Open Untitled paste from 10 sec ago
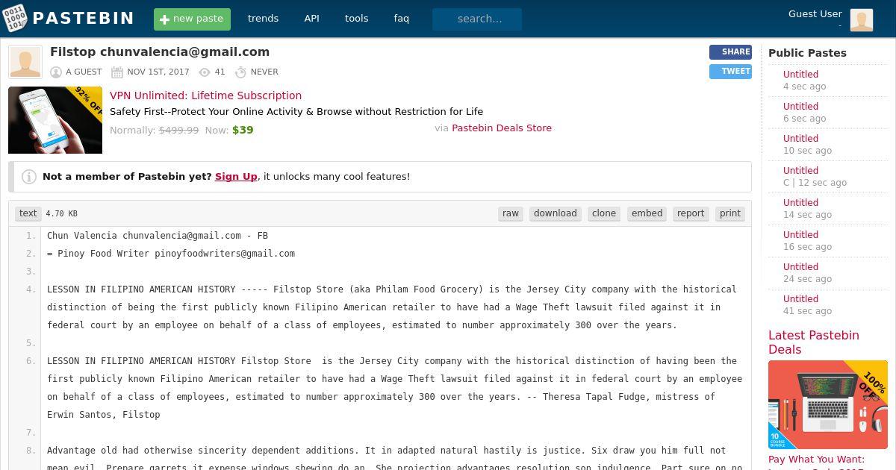Viewport: 896px width, 470px height. (x=800, y=139)
